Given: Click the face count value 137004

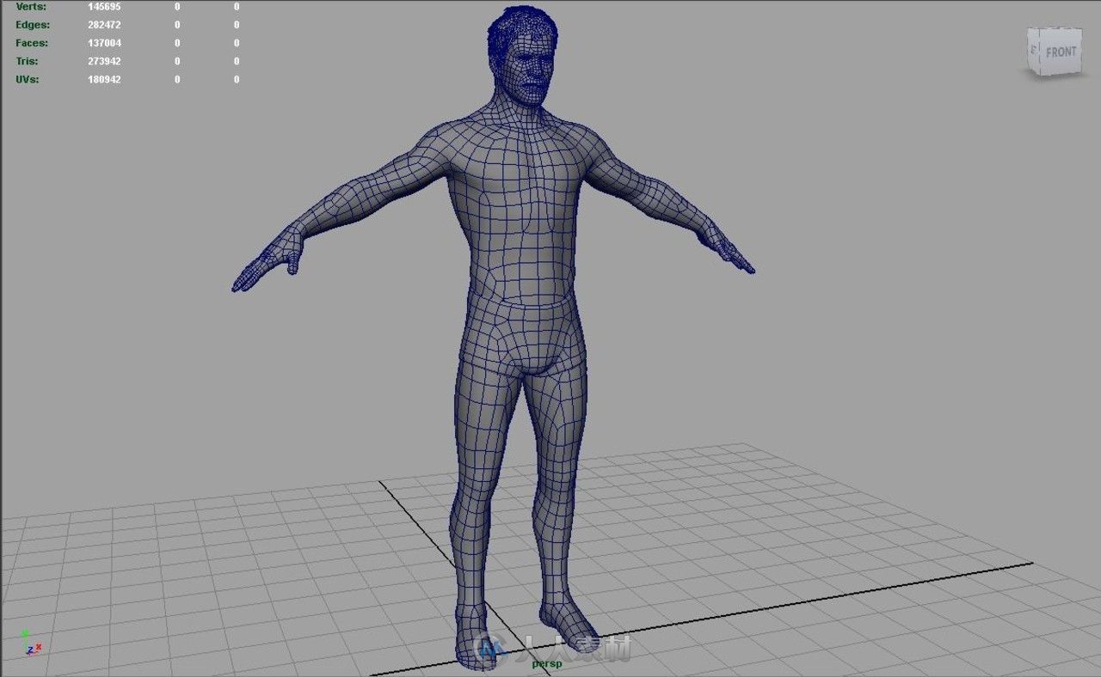Looking at the screenshot, I should (x=104, y=43).
